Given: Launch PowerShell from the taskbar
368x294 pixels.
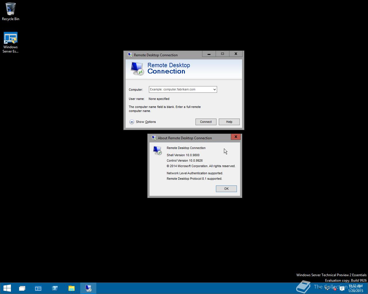Looking at the screenshot, I should pyautogui.click(x=55, y=288).
